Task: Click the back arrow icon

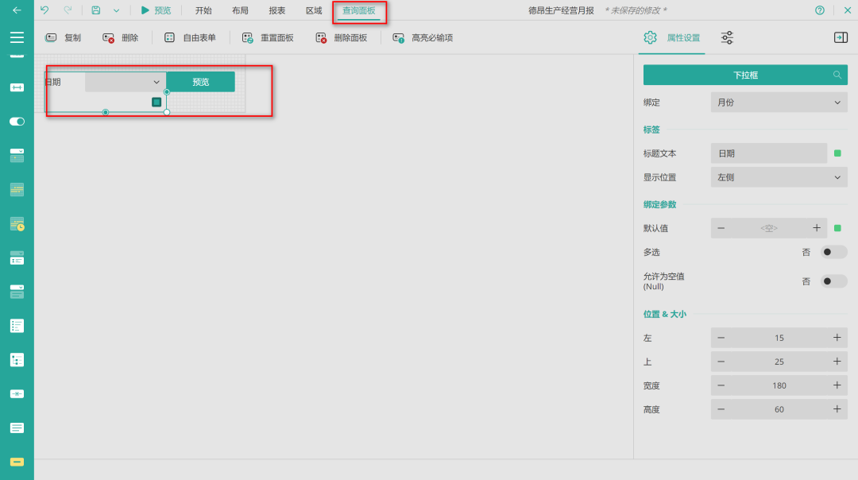Action: tap(17, 10)
